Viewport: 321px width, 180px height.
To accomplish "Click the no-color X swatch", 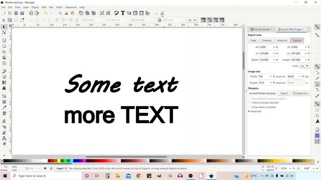I will click(x=2, y=161).
